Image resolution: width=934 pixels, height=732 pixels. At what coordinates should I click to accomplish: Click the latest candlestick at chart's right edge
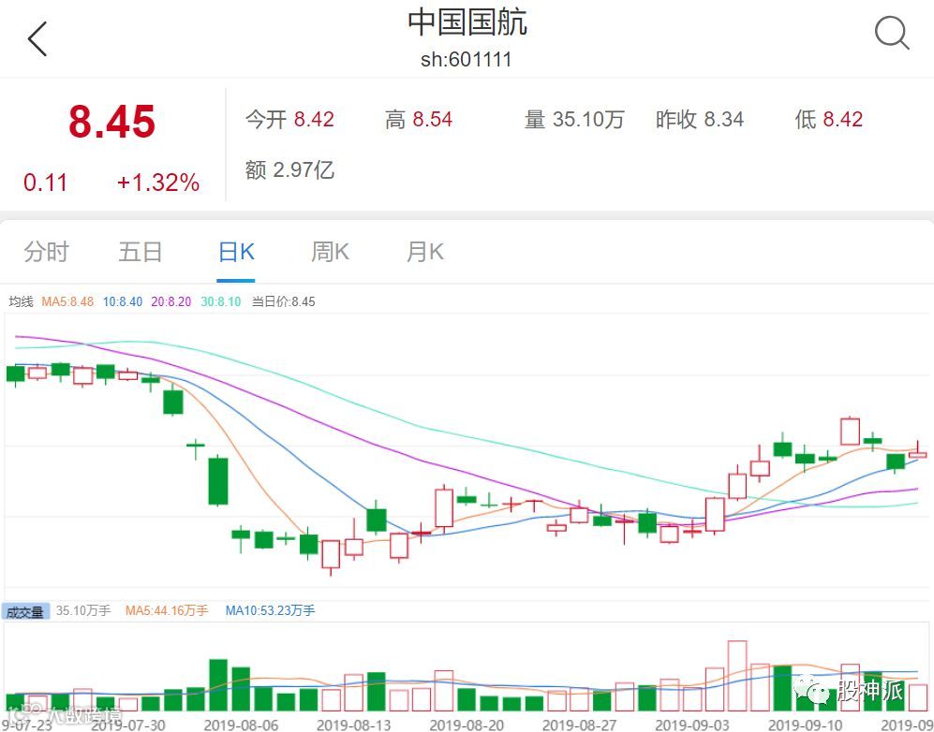[x=918, y=454]
